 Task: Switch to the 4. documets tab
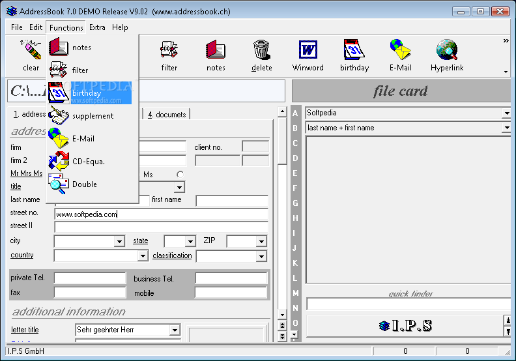(167, 115)
